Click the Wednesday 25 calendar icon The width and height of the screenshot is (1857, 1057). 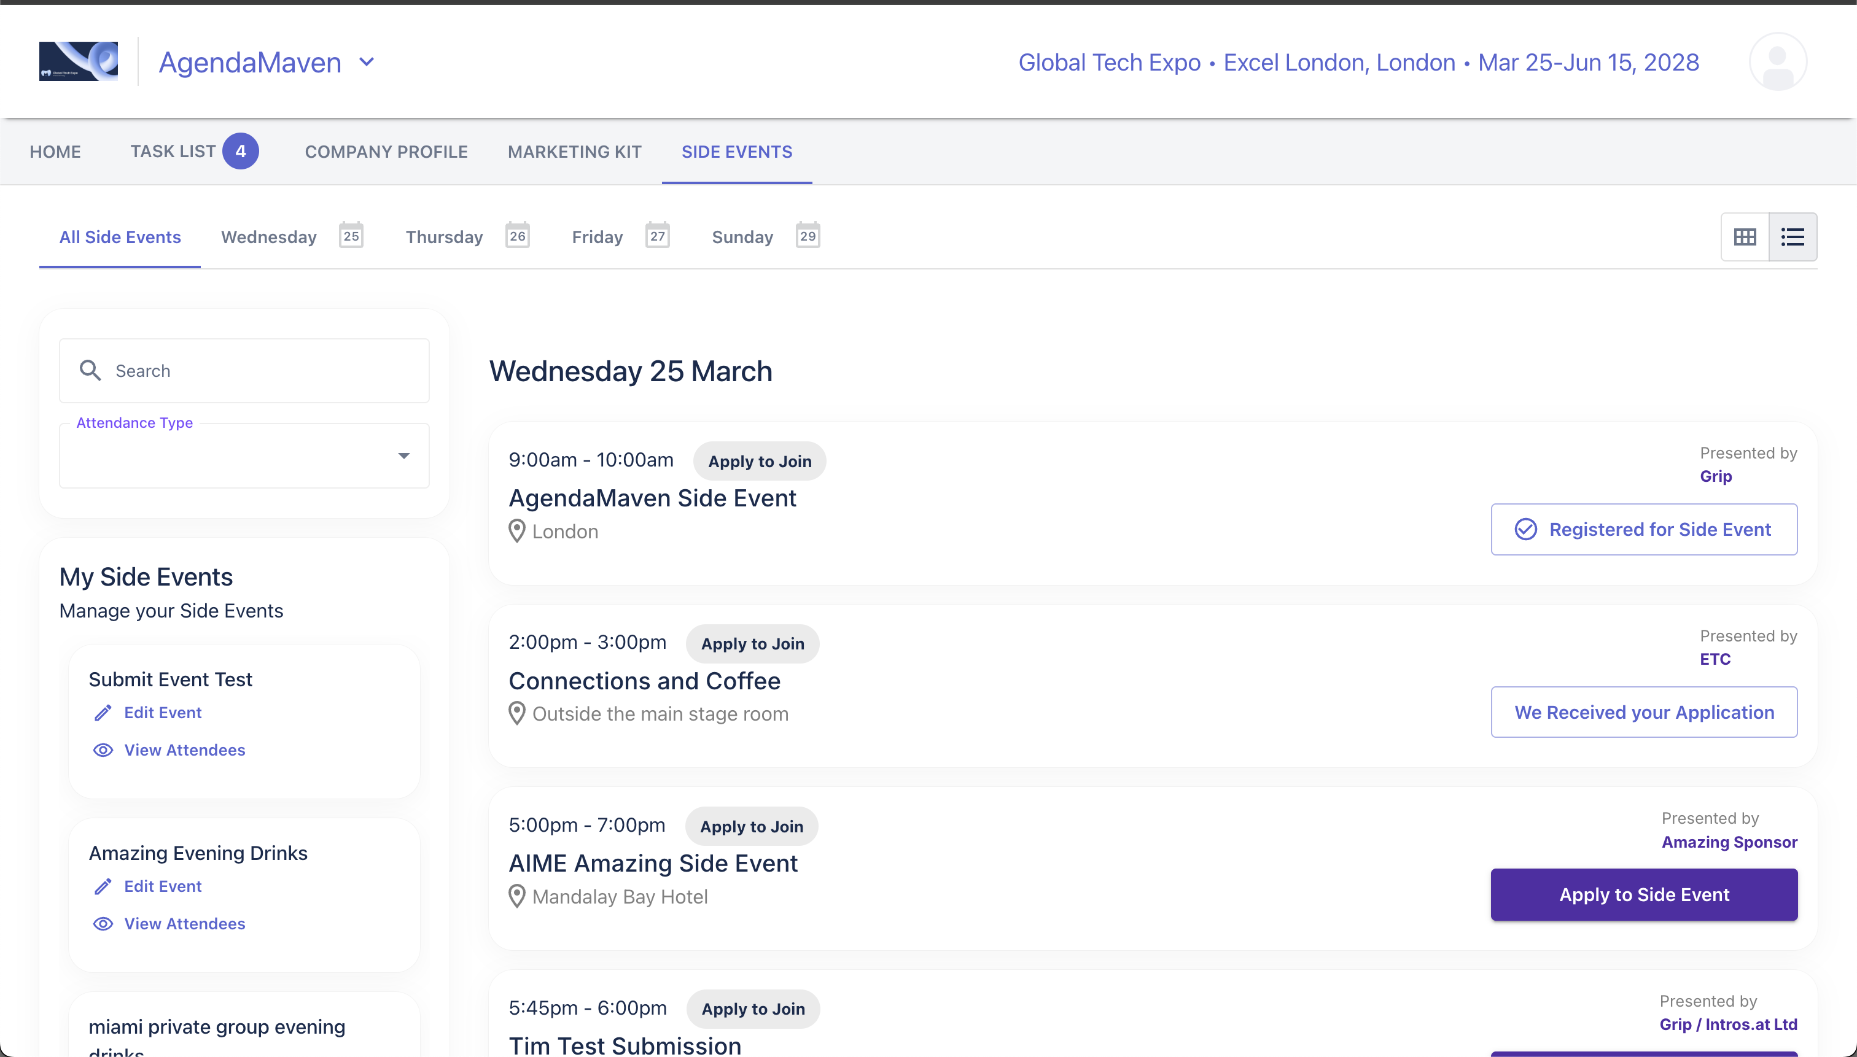coord(351,236)
